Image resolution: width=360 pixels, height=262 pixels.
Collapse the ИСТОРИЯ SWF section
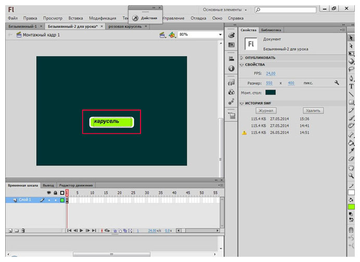tap(242, 103)
